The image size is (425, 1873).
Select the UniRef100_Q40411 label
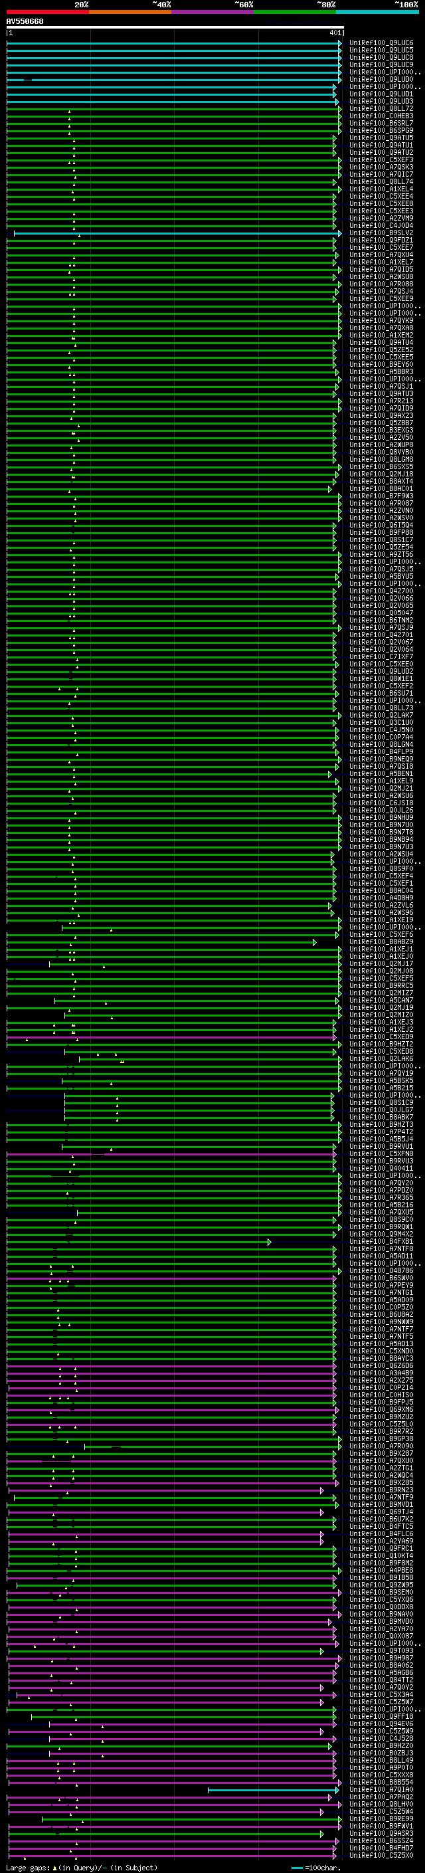[x=381, y=1169]
